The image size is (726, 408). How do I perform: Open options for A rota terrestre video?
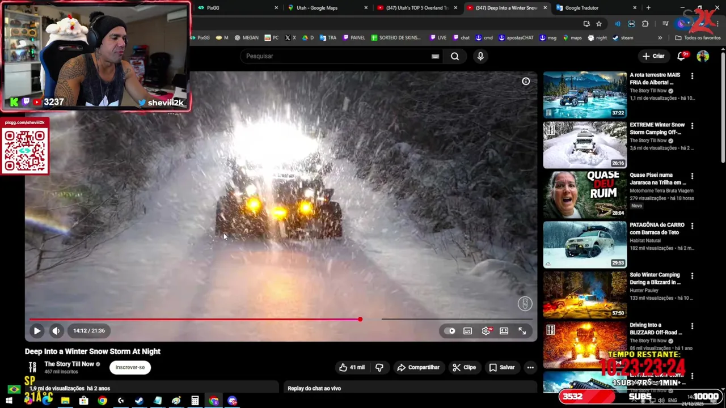tap(692, 76)
